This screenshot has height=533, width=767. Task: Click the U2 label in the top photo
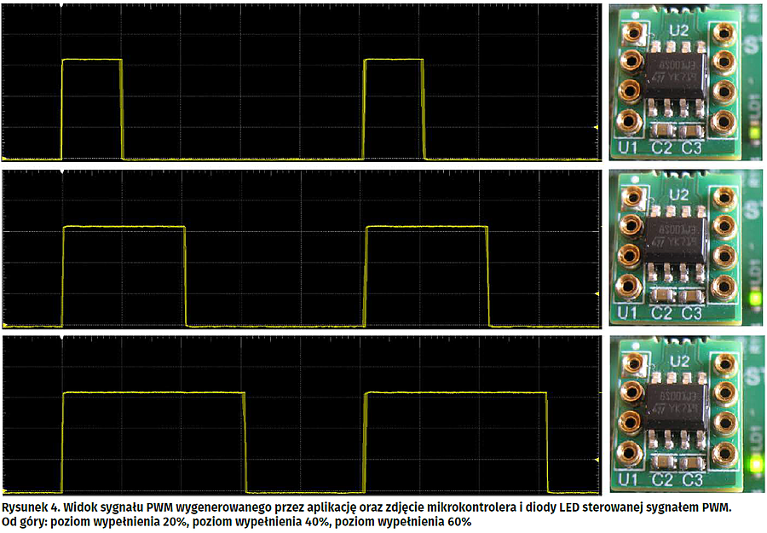click(678, 30)
